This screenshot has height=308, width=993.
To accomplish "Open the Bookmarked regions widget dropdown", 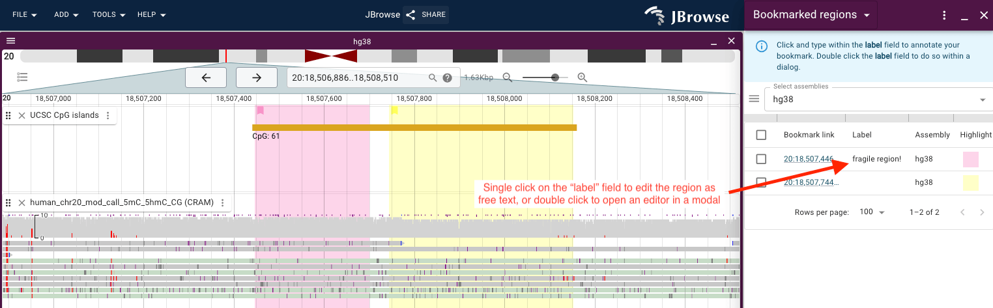I will click(811, 15).
